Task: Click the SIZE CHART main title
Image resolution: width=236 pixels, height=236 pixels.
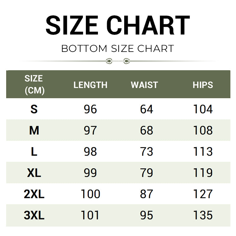Action: (x=118, y=25)
